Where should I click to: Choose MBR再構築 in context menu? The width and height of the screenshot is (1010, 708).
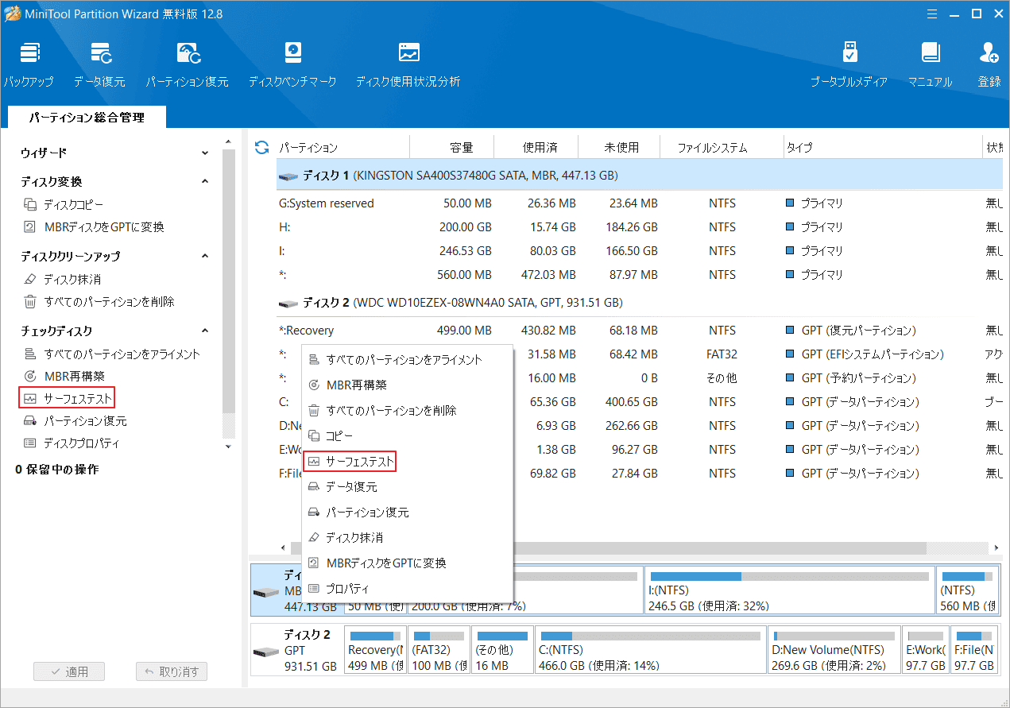[407, 385]
